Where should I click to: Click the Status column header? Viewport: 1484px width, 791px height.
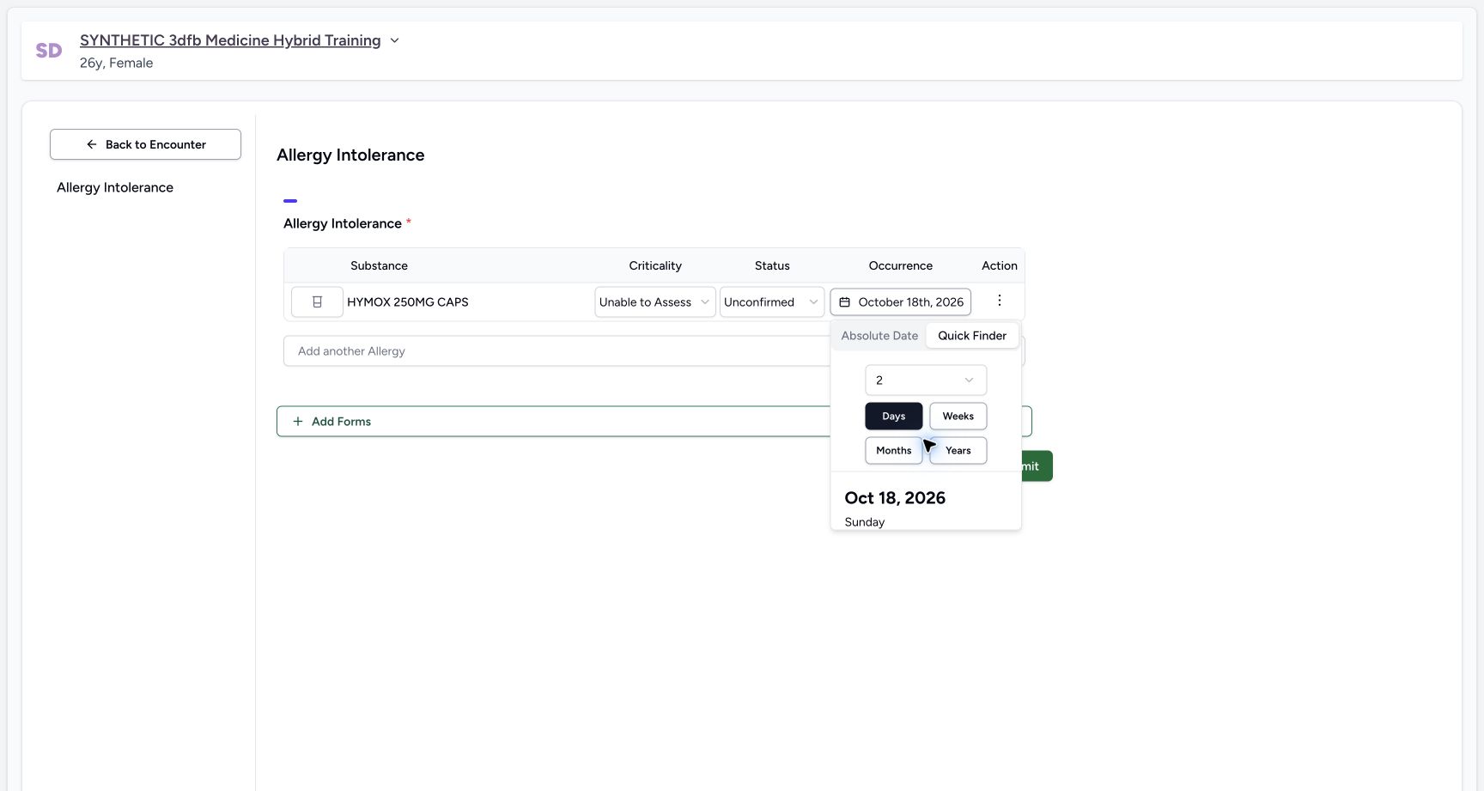[772, 266]
